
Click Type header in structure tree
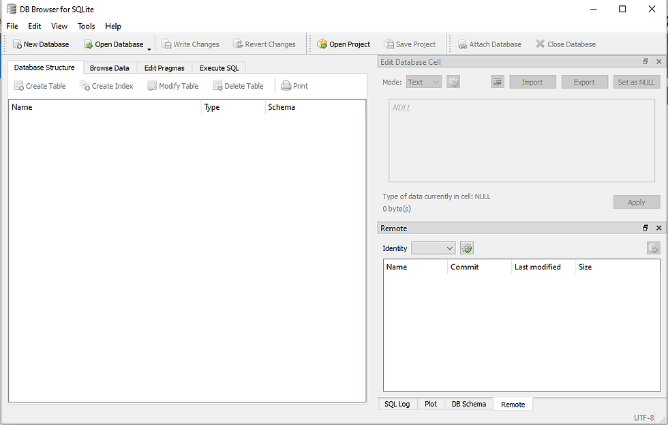click(x=233, y=107)
